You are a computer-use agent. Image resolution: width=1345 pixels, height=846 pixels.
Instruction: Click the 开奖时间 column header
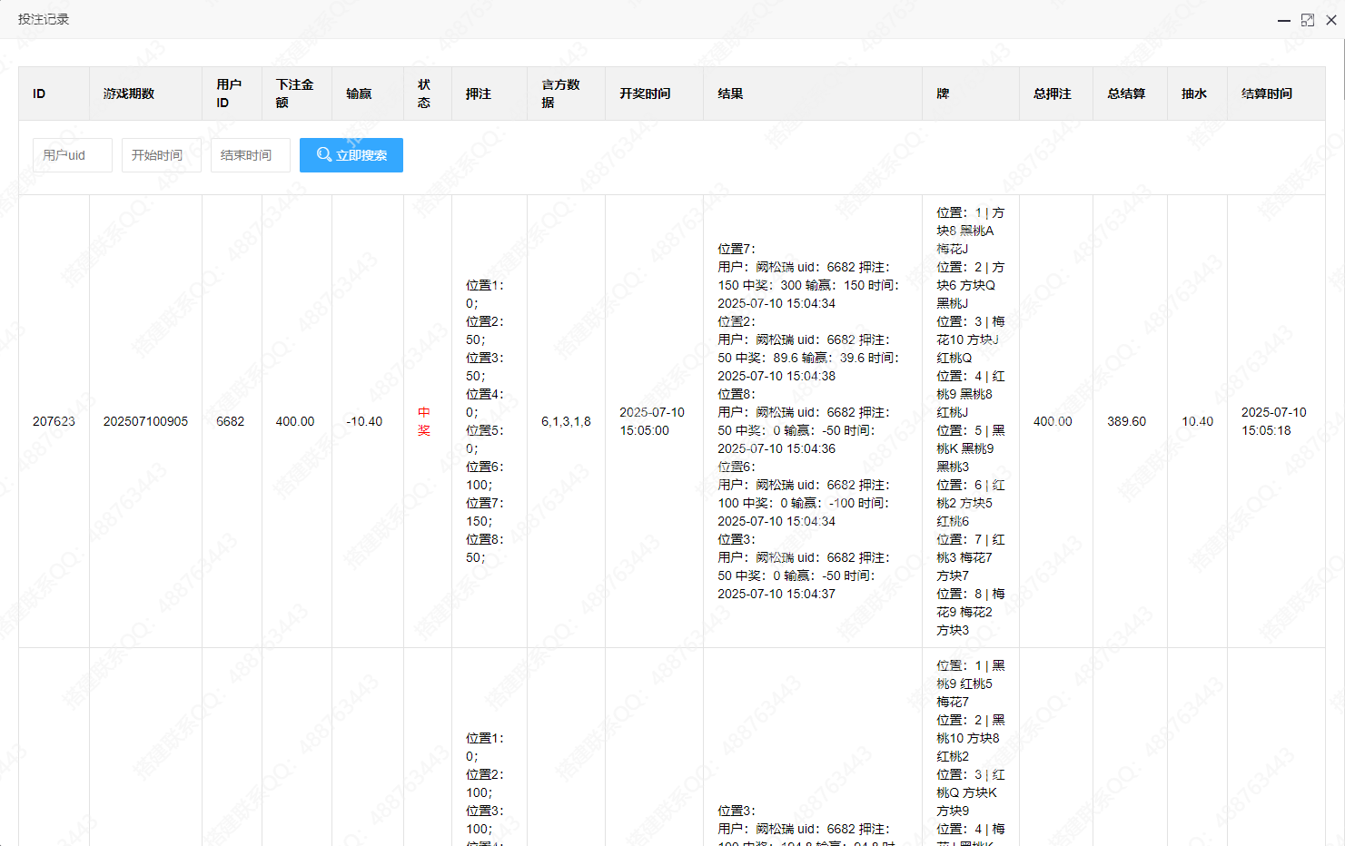pyautogui.click(x=646, y=93)
